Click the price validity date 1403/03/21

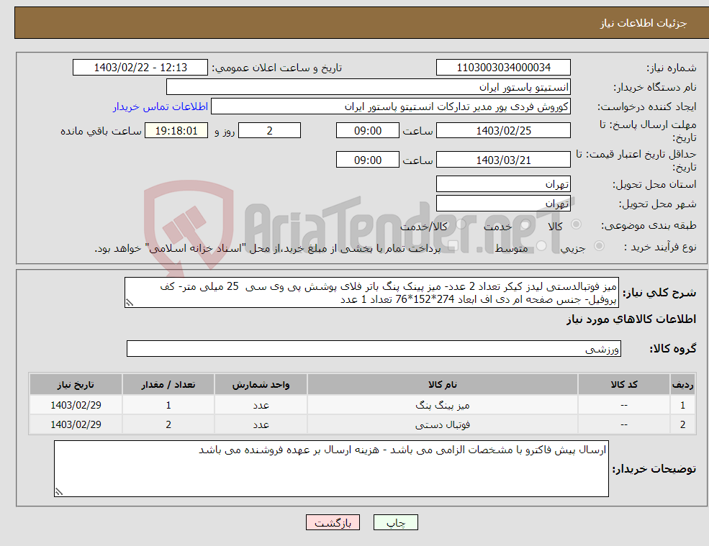tap(503, 160)
